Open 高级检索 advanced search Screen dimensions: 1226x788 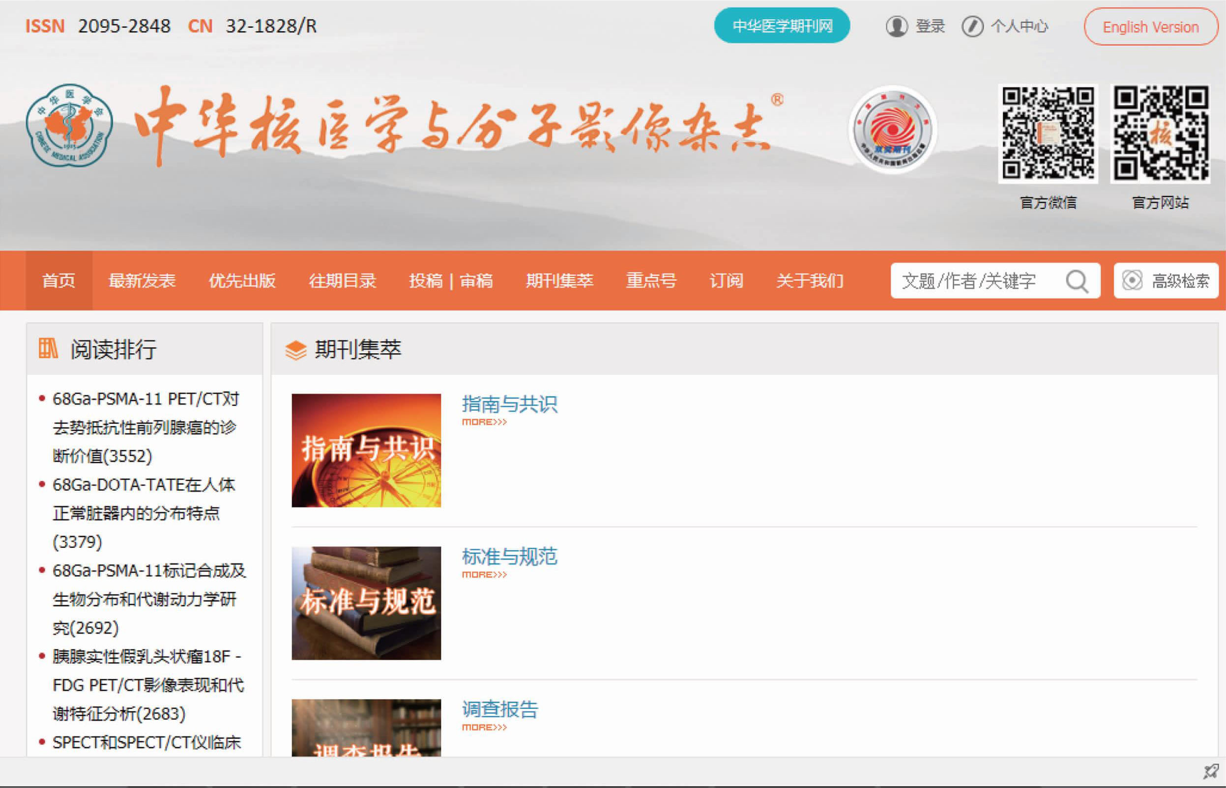pos(1166,281)
